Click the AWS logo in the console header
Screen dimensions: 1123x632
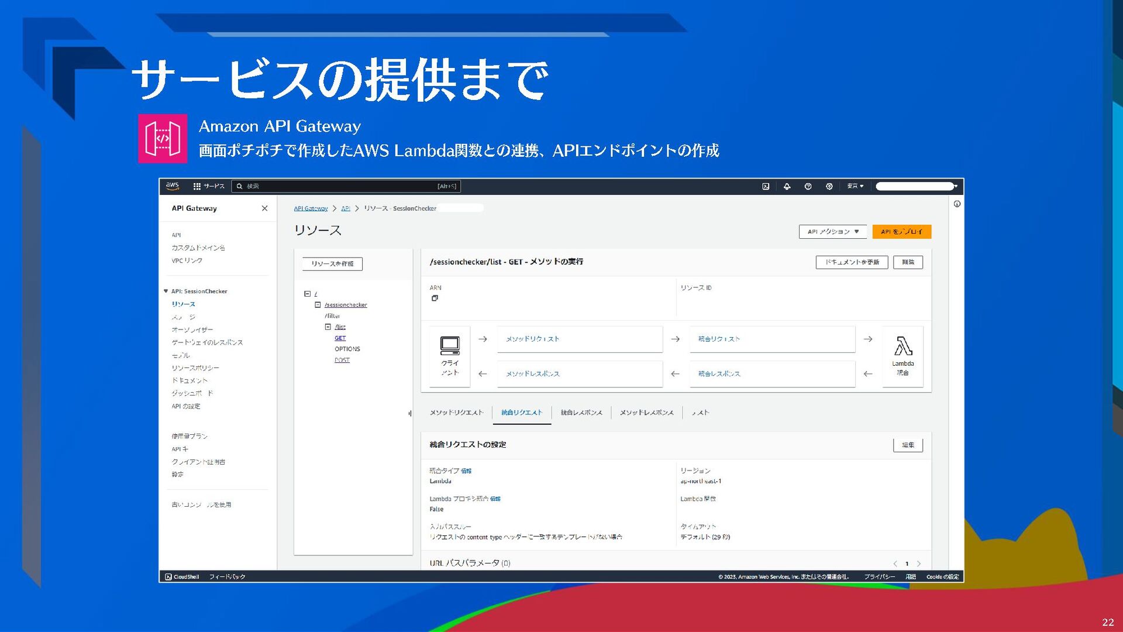point(172,186)
